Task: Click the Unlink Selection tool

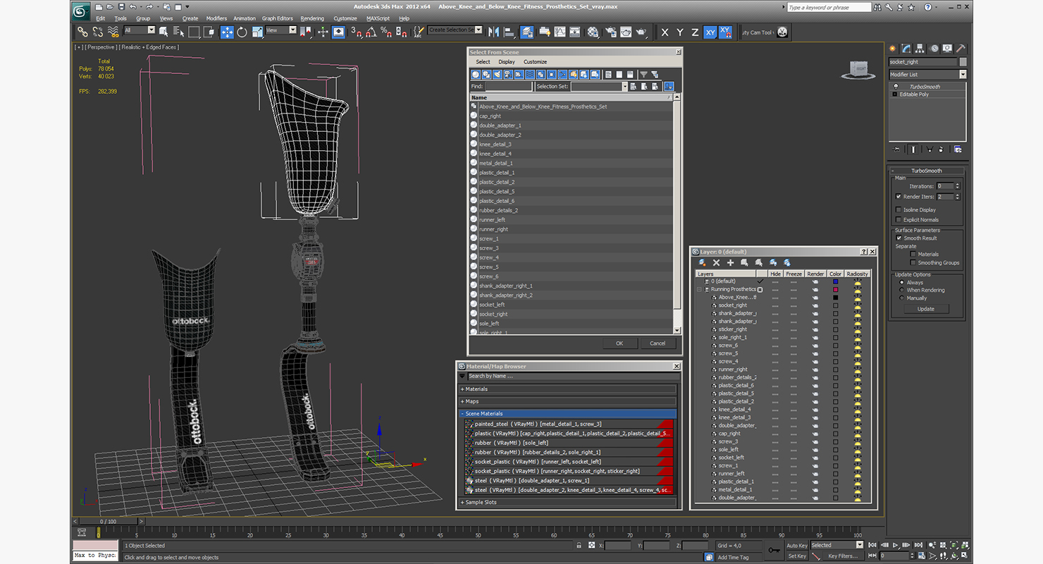Action: coord(98,32)
